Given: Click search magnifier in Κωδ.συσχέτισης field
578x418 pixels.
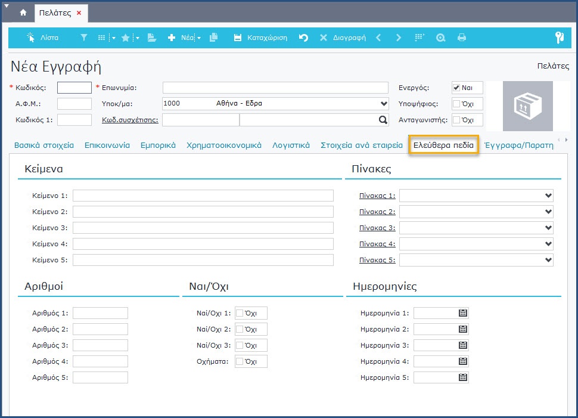Looking at the screenshot, I should pos(383,120).
